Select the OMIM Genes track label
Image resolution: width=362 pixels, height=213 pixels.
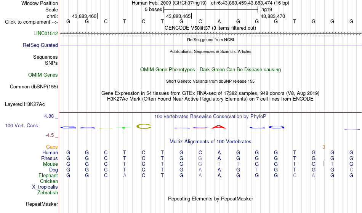[x=43, y=75]
